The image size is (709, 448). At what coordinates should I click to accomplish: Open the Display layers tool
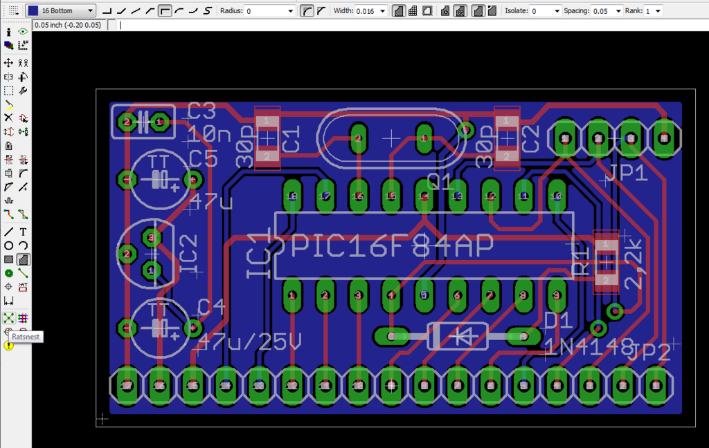click(x=8, y=45)
